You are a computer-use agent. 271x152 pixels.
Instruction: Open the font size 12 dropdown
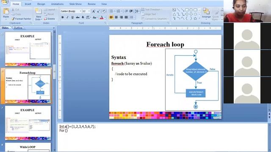(x=89, y=11)
